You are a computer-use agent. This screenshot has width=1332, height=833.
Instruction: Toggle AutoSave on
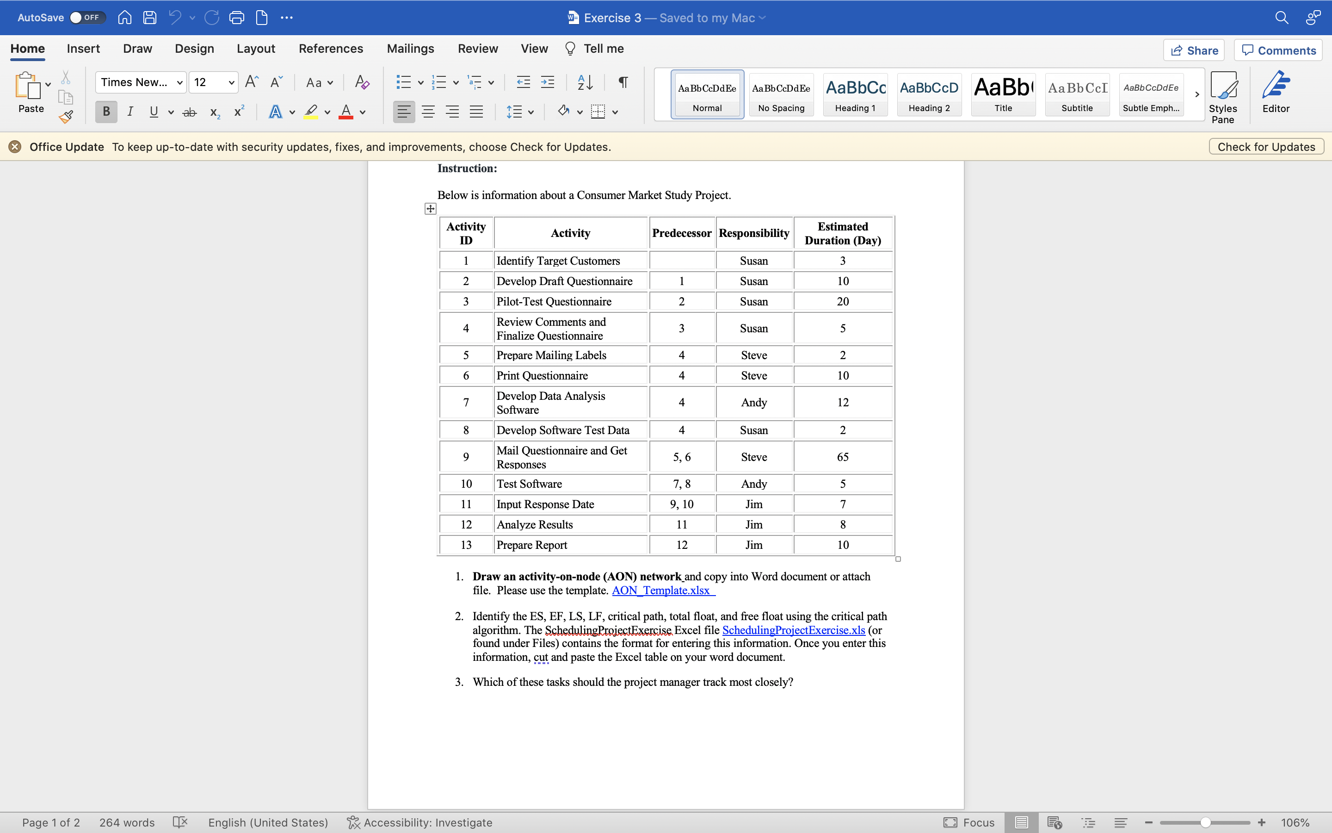pos(86,17)
